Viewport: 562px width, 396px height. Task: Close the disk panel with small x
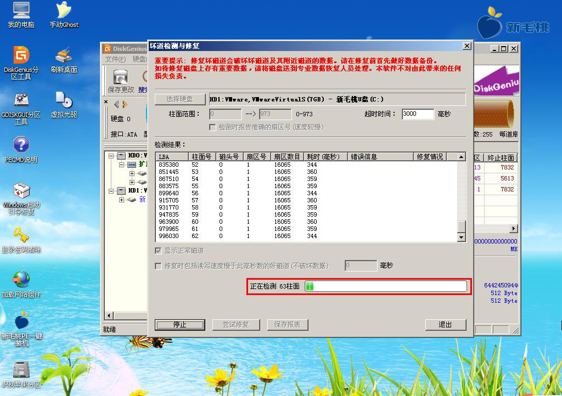[x=106, y=101]
